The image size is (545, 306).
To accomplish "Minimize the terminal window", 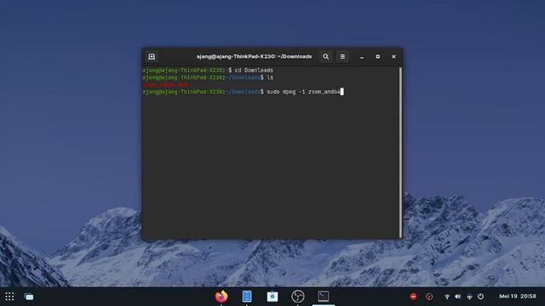I will point(362,57).
